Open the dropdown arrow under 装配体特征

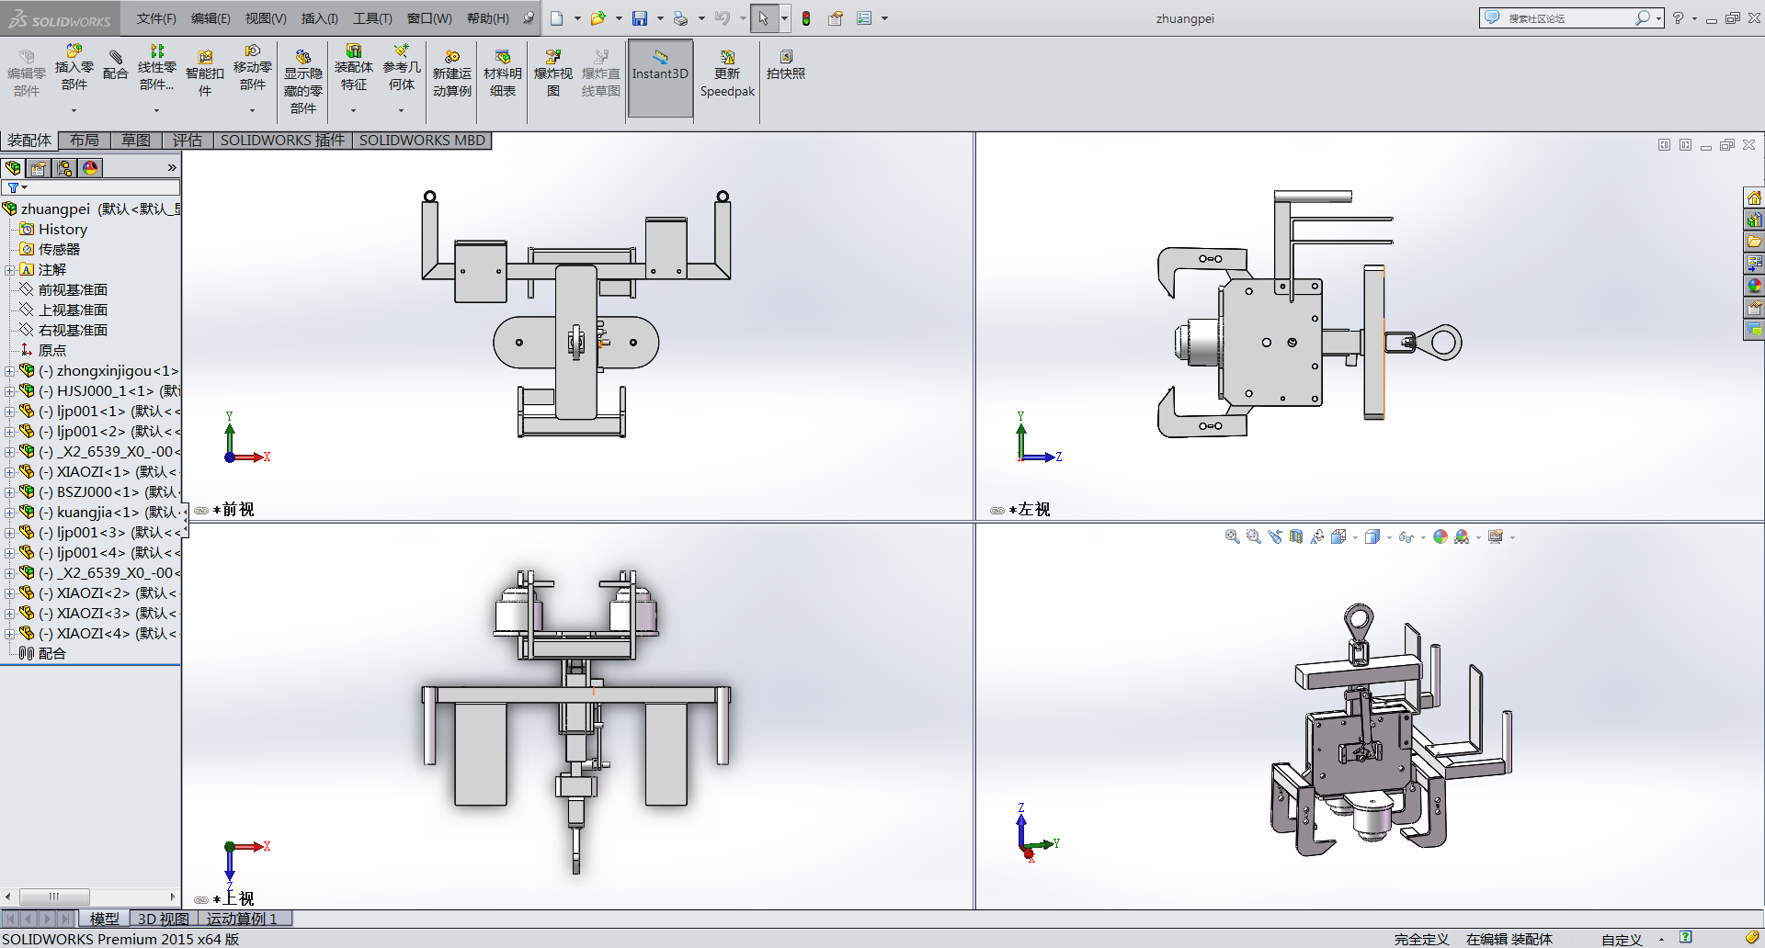pyautogui.click(x=353, y=110)
